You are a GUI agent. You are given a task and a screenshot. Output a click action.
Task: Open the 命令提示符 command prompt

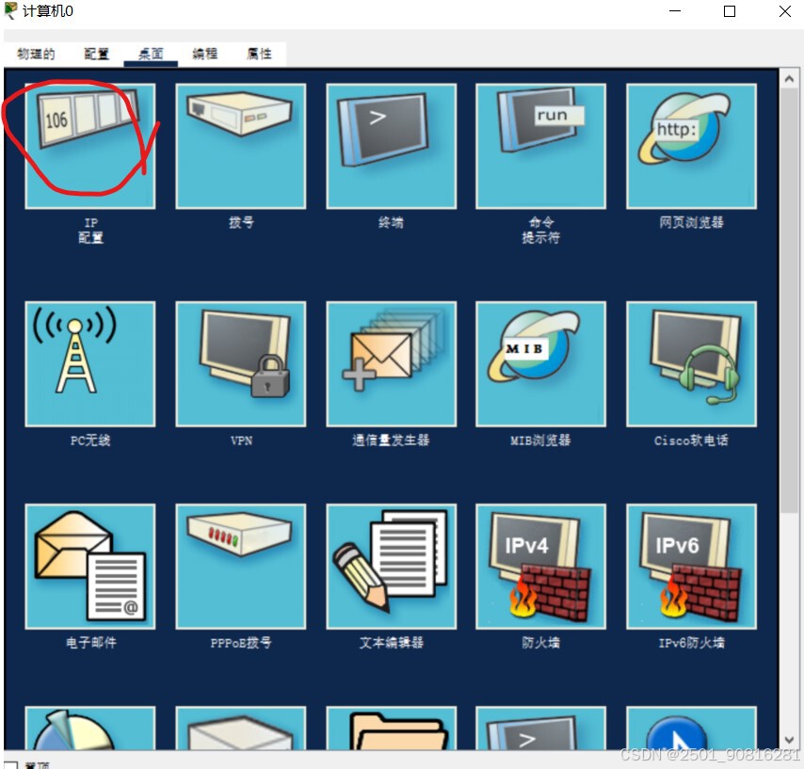541,146
